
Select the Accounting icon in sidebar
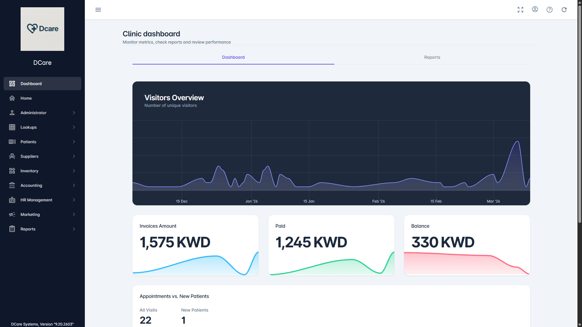coord(12,185)
